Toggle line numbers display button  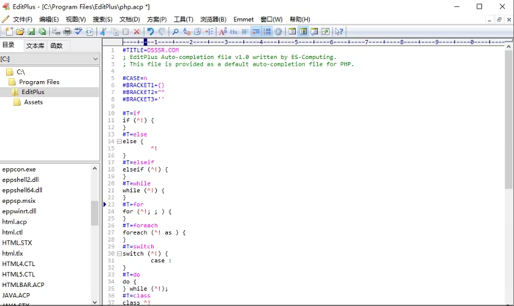point(267,31)
